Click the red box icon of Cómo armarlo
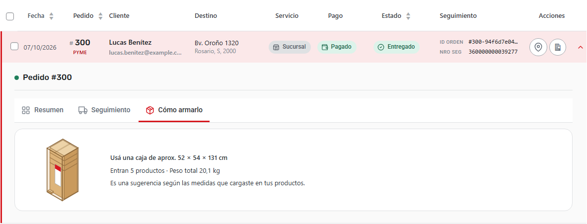587x224 pixels. [x=150, y=110]
